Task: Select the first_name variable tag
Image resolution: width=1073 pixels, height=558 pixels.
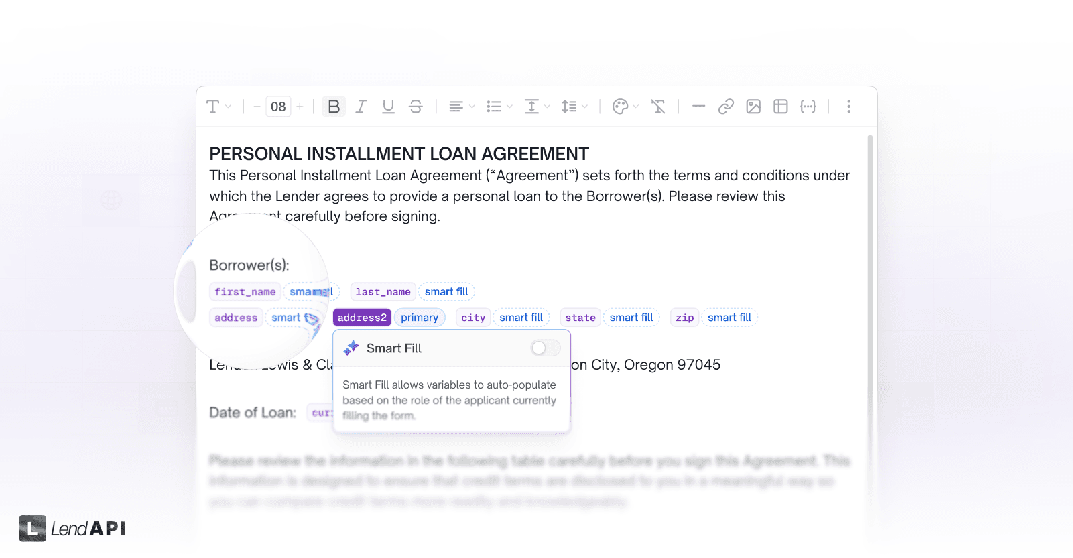Action: tap(245, 292)
